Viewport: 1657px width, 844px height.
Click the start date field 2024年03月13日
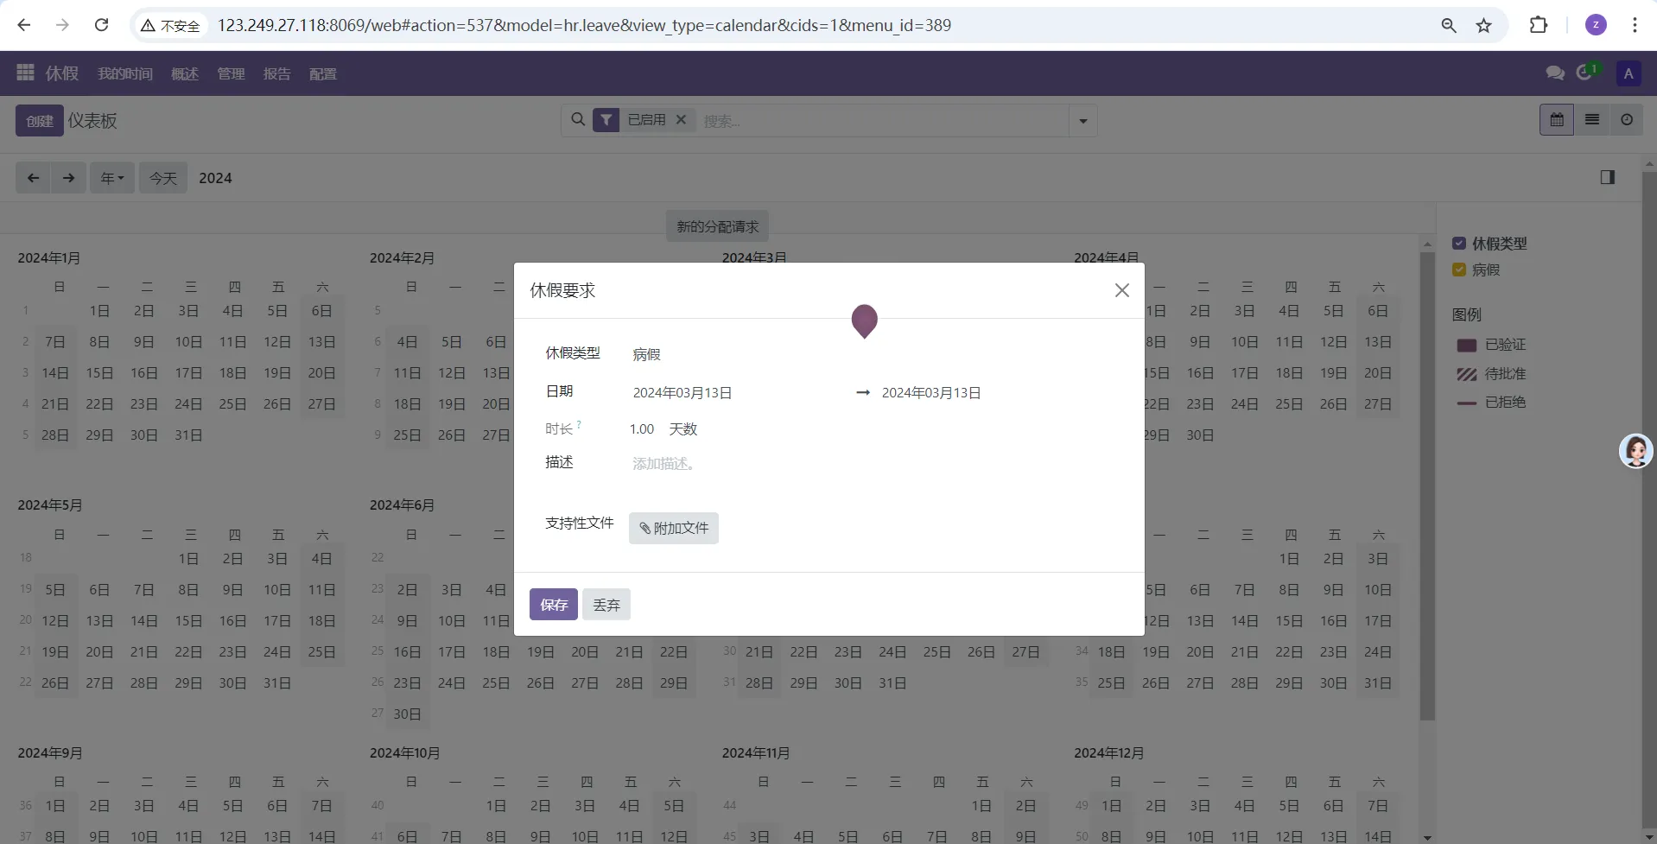[738, 393]
